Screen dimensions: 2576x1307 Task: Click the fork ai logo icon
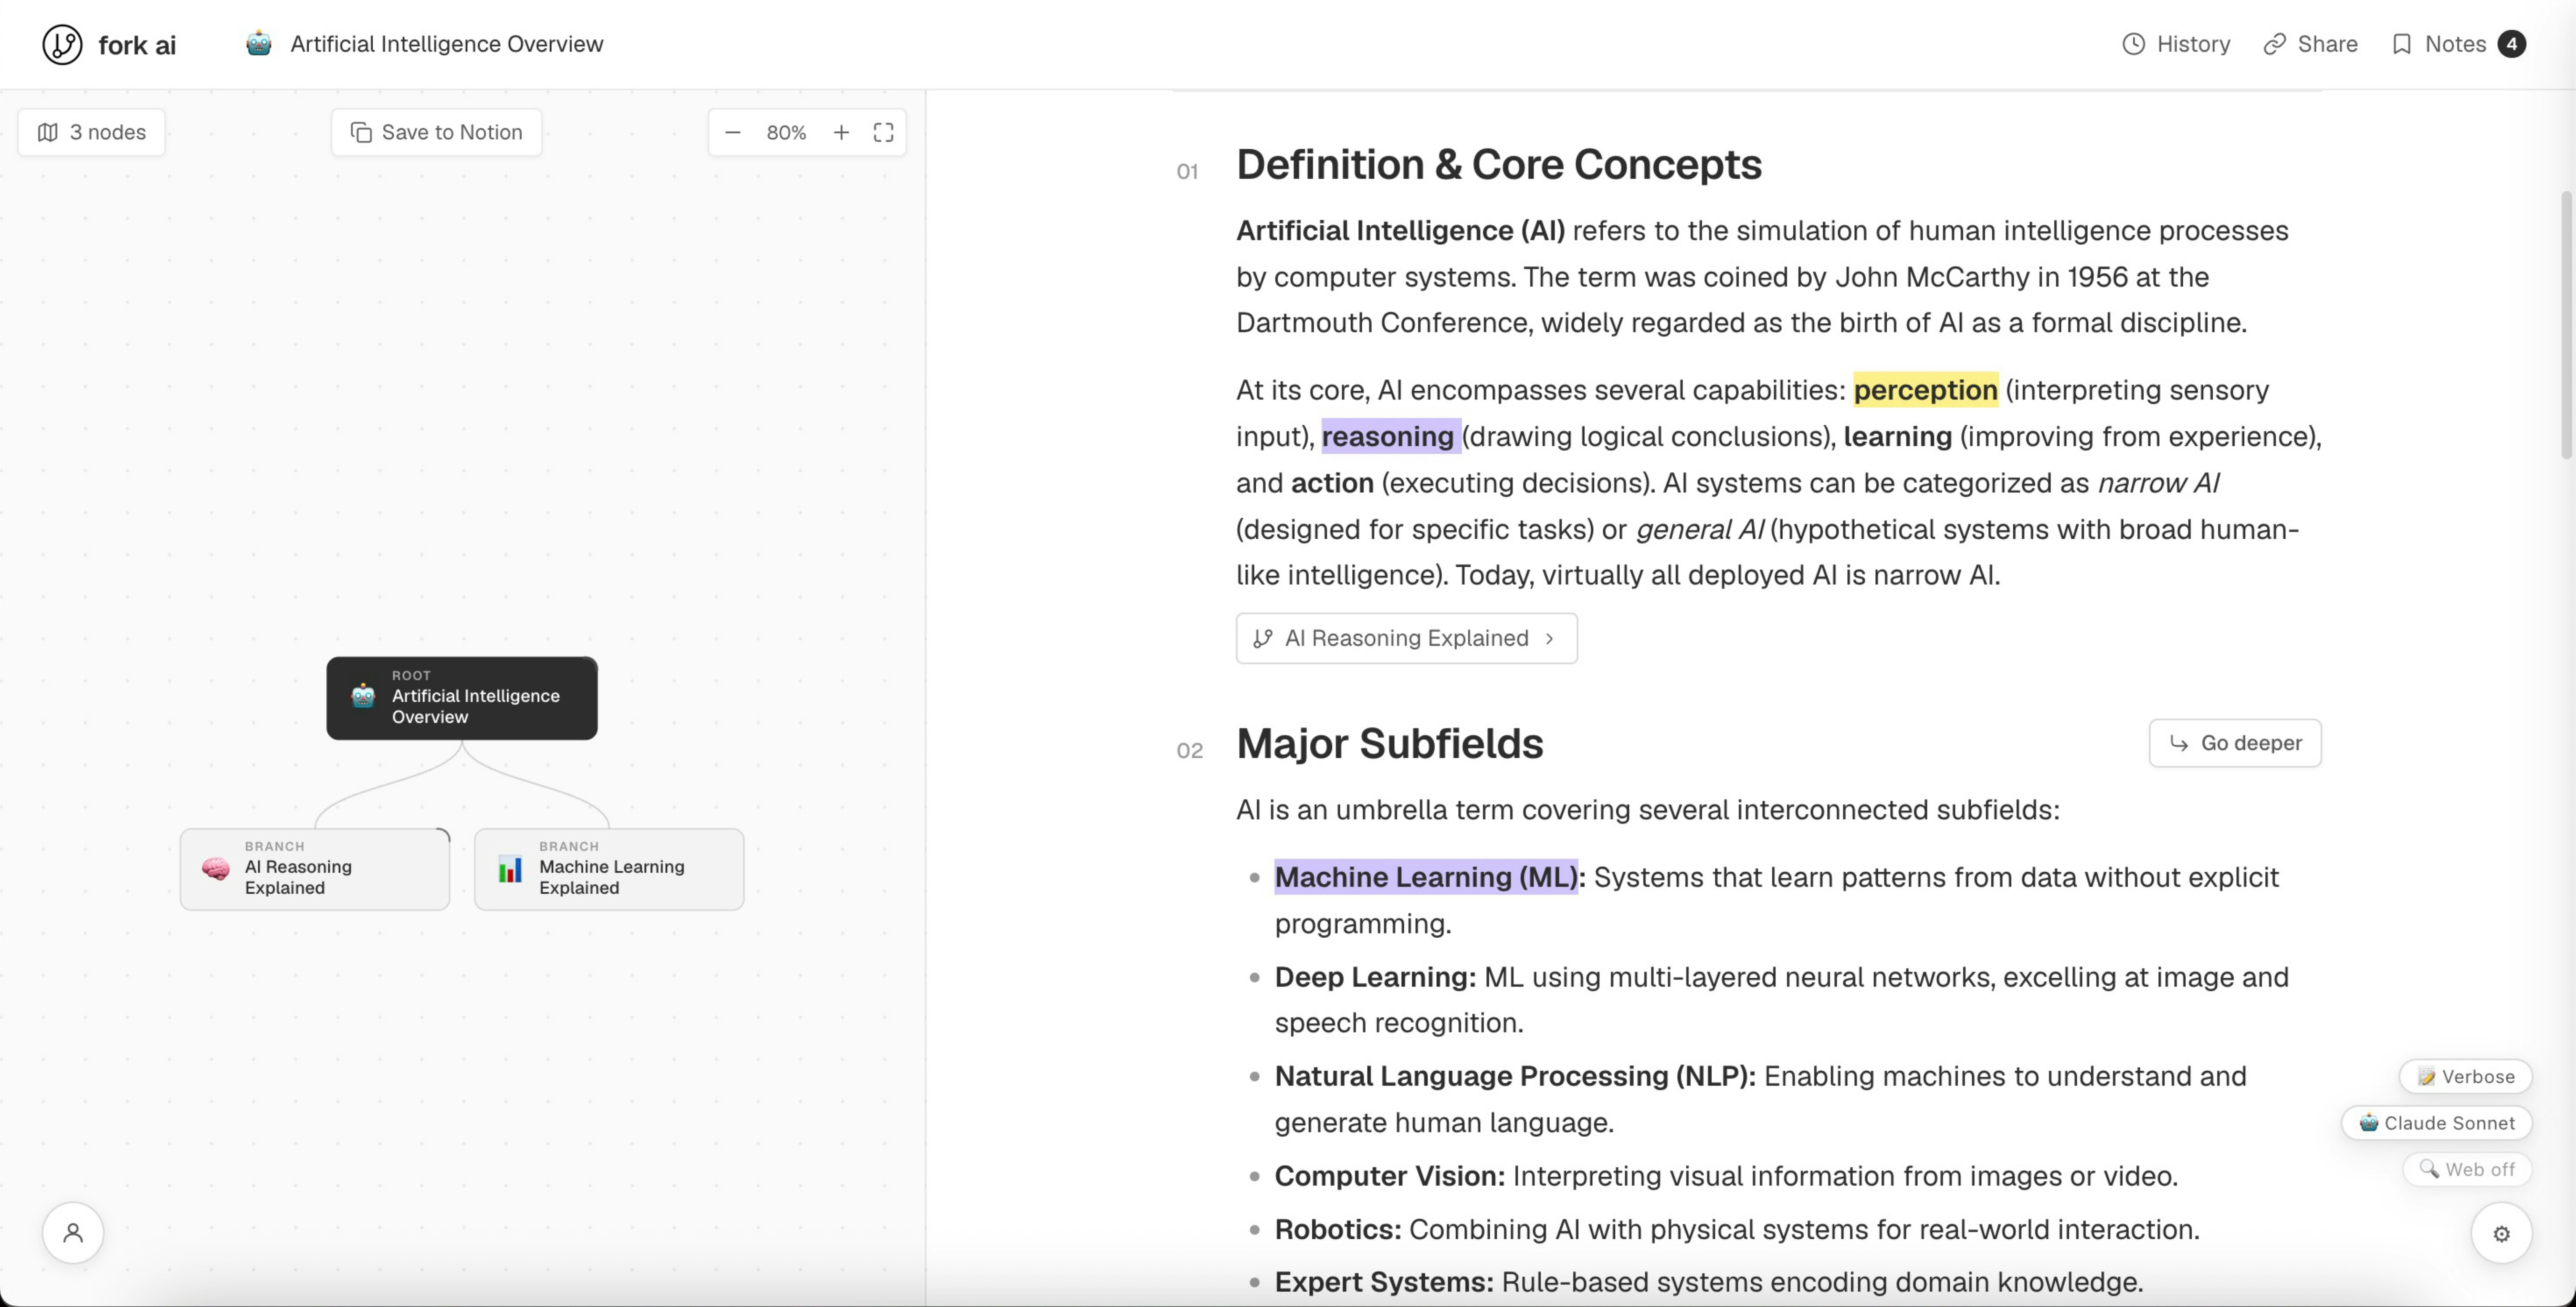62,44
